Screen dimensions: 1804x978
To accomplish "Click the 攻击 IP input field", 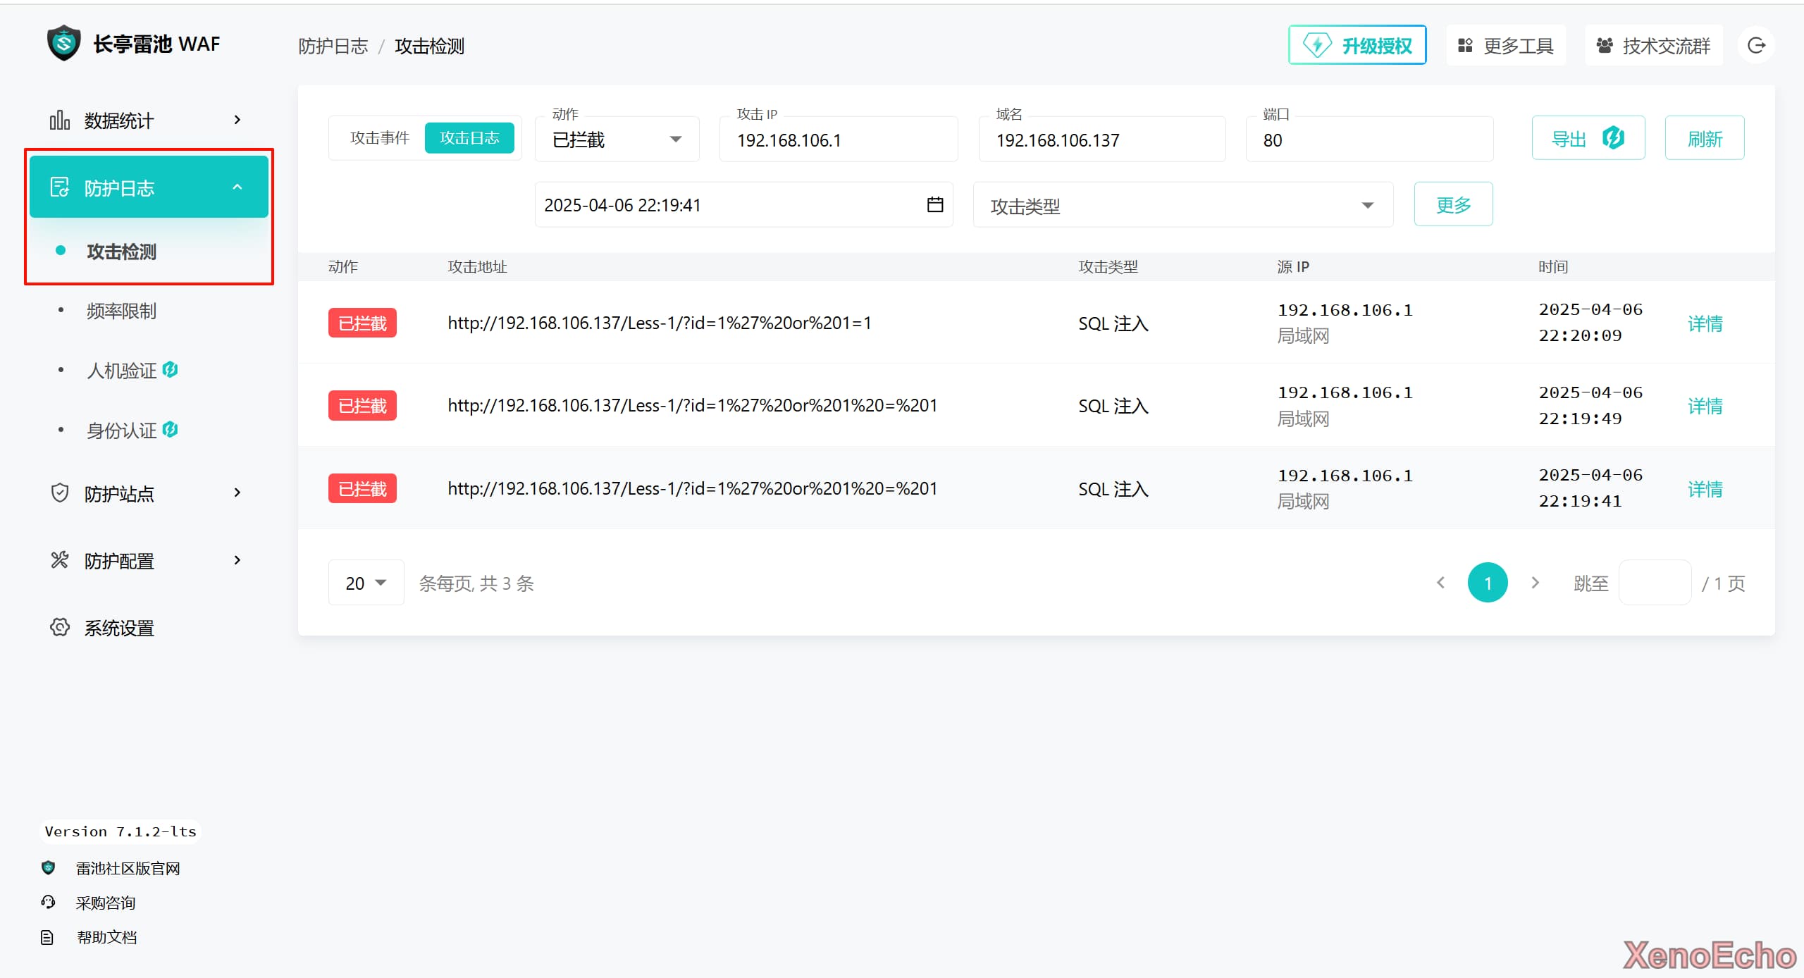I will [839, 140].
